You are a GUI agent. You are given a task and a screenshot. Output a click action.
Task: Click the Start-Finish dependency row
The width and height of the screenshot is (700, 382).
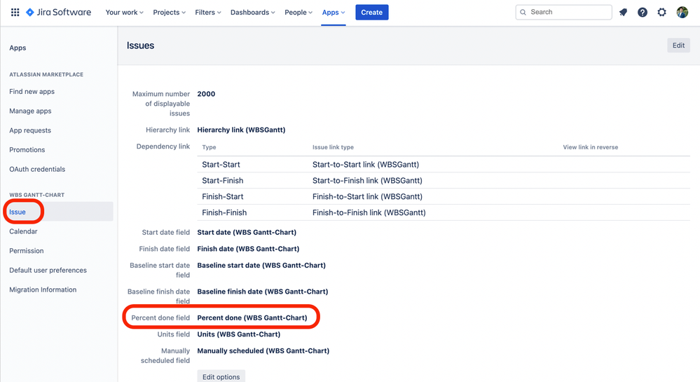444,181
